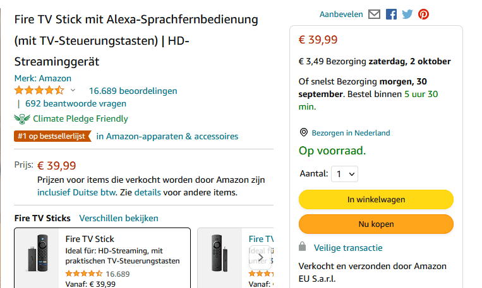Open Amazon-apparaten & accessoires category link
482x288 pixels.
[167, 136]
